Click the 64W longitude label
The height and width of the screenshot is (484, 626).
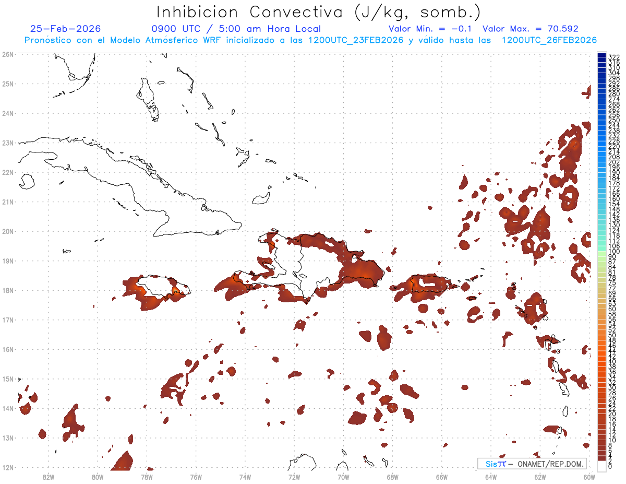point(491,476)
